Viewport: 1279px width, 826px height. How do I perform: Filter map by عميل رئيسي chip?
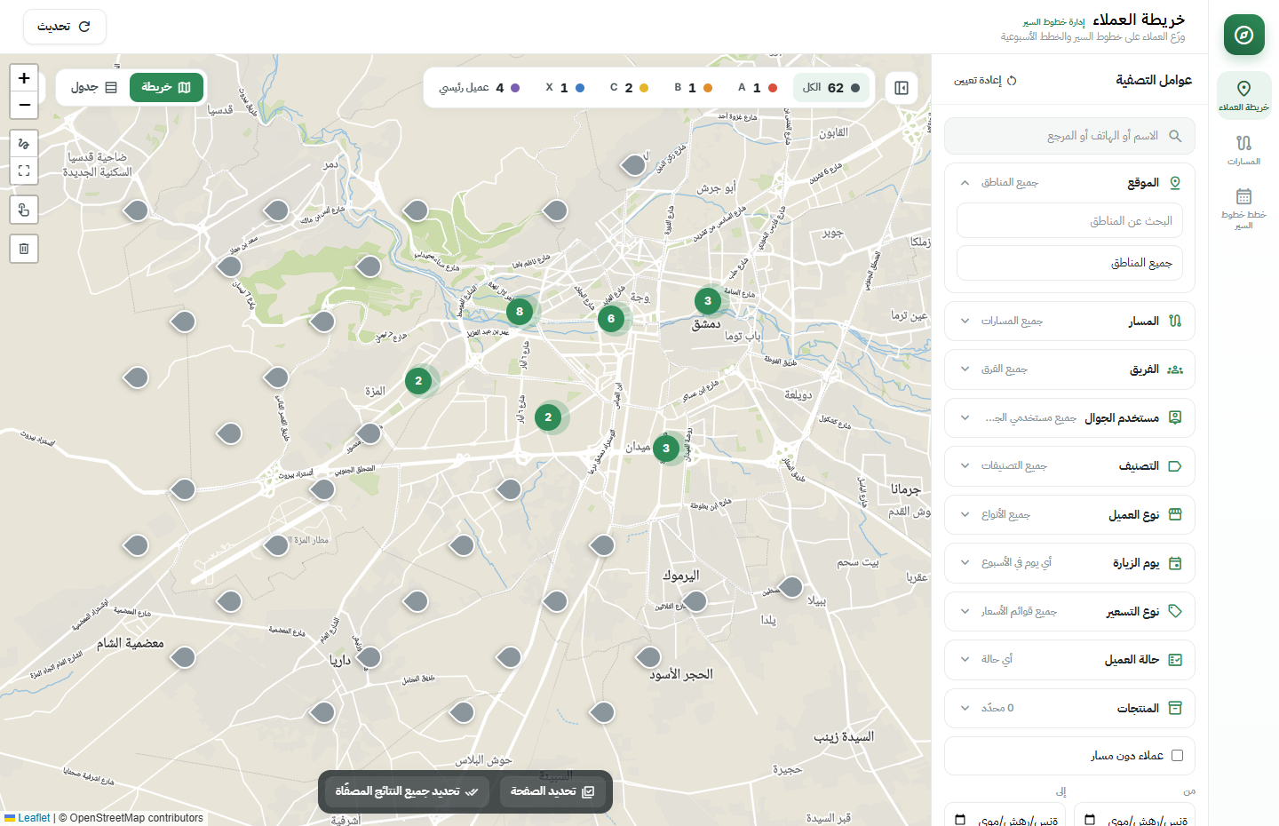(480, 88)
